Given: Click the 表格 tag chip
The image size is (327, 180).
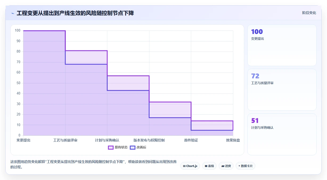Looking at the screenshot, I should pos(209,166).
